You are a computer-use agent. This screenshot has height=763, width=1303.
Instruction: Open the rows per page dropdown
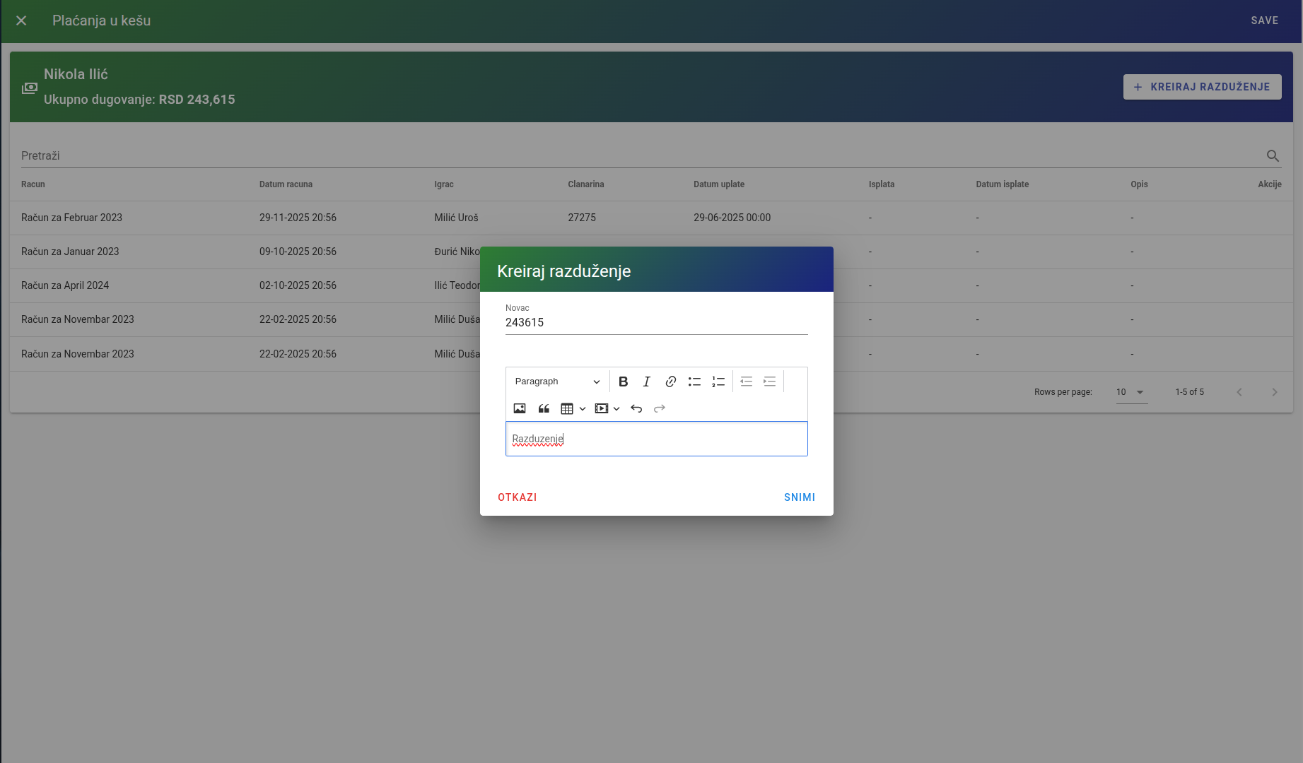click(1131, 392)
